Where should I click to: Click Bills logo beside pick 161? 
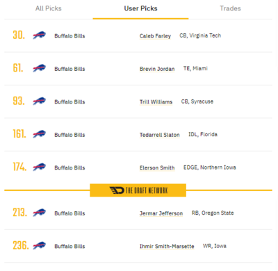[x=39, y=134]
